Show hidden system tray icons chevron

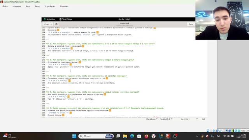[197, 136]
